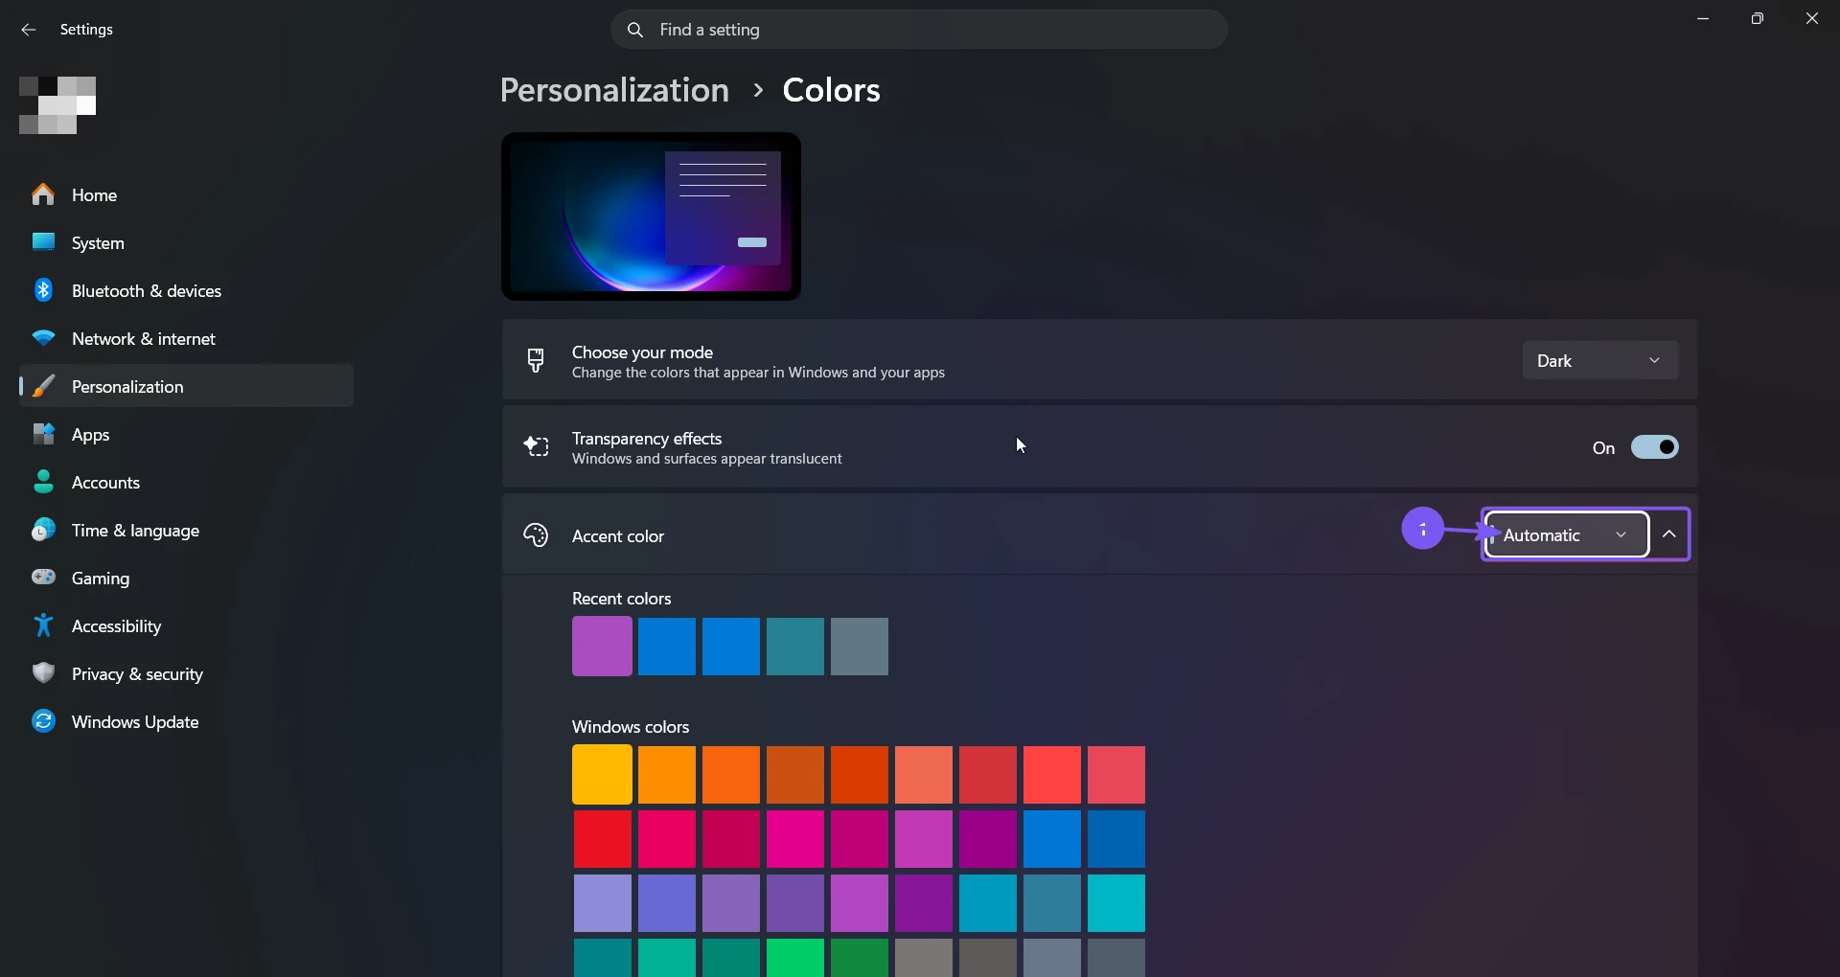Open the Dark mode dropdown
This screenshot has height=977, width=1840.
click(x=1600, y=361)
